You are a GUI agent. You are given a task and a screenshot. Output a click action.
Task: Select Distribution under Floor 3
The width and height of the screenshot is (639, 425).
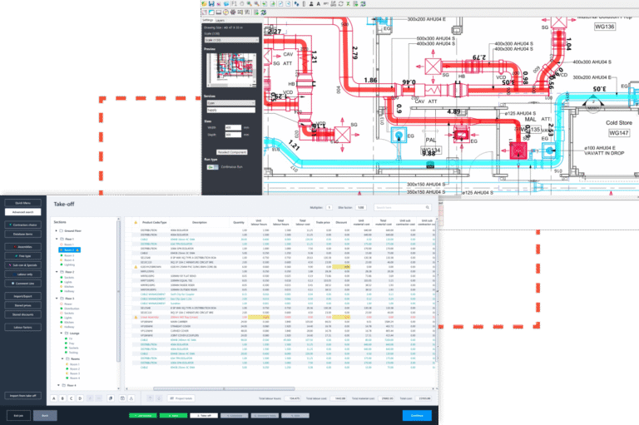click(x=72, y=309)
